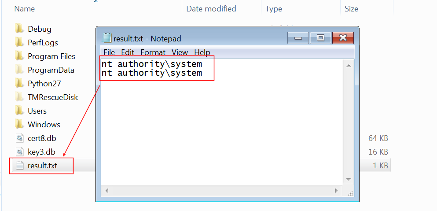Screen dimensions: 437x211
Task: Sort by Date modified column header
Action: click(211, 8)
